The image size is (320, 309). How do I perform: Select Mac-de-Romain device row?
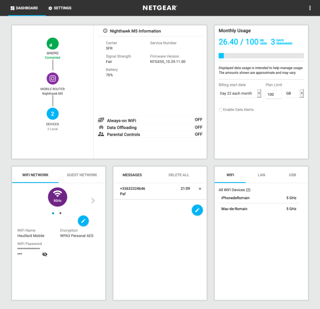point(259,209)
